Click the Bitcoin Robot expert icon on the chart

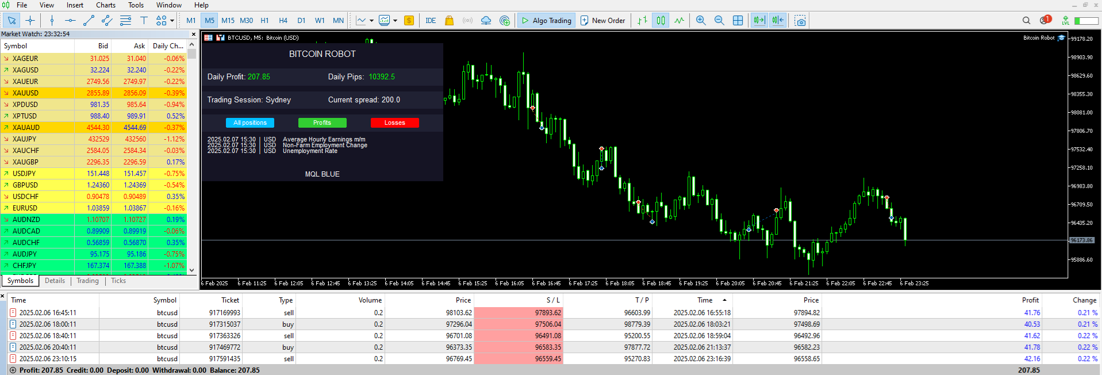[1061, 38]
